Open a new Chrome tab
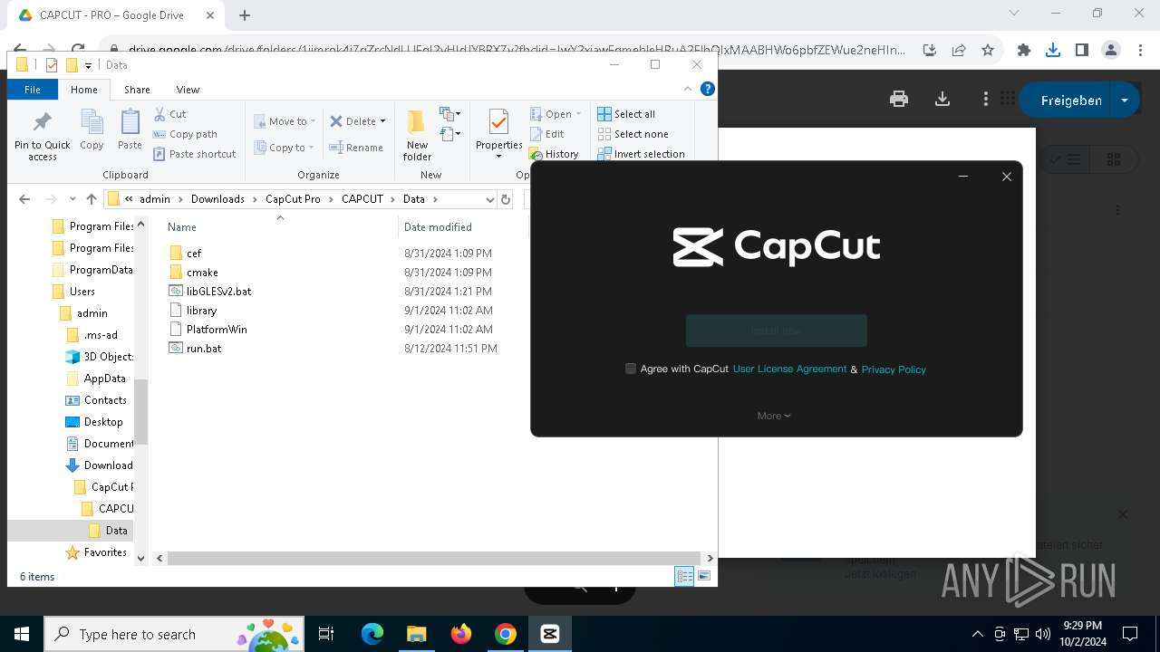This screenshot has height=652, width=1160. click(x=245, y=15)
